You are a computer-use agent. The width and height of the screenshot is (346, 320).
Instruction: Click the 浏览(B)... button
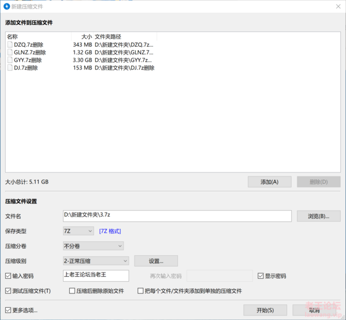coord(319,216)
